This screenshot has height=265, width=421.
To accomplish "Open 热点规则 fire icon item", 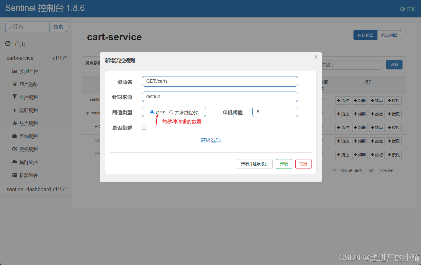I will (15, 123).
